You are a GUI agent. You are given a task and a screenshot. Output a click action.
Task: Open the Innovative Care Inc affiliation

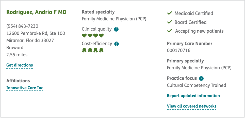coord(25,88)
